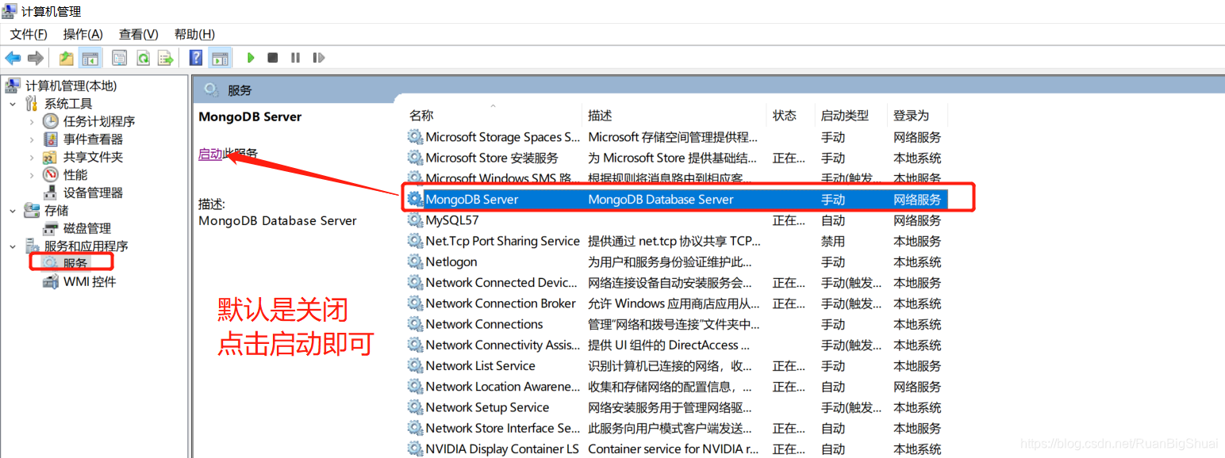Screen dimensions: 1225x458
Task: Select the MySQL57 service row
Action: click(x=676, y=220)
